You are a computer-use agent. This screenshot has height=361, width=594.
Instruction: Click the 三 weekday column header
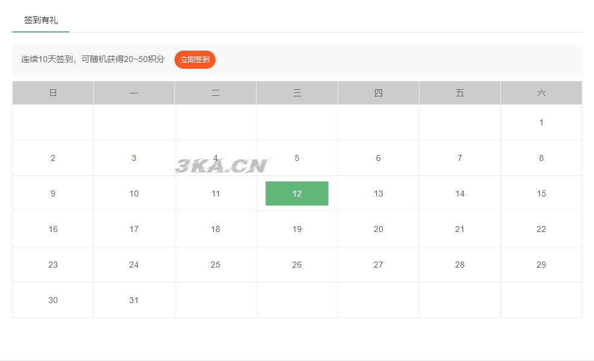(x=296, y=93)
